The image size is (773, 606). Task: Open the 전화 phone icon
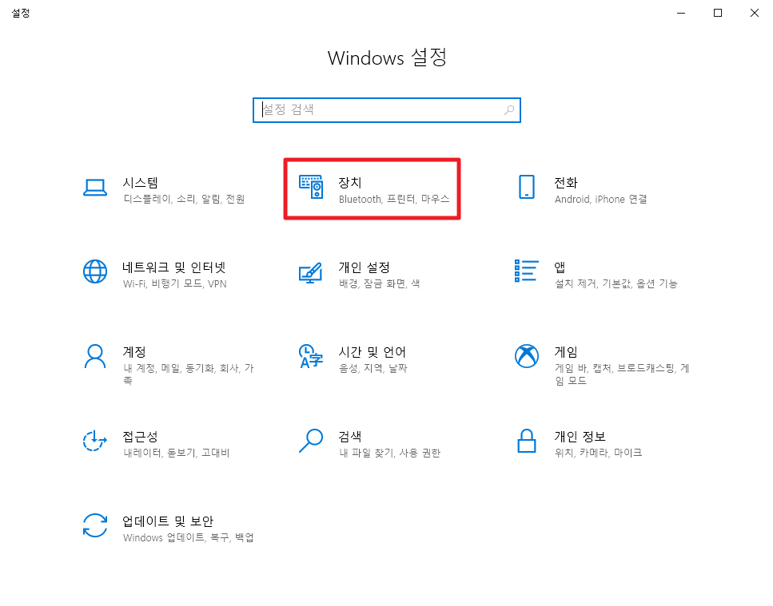click(527, 187)
